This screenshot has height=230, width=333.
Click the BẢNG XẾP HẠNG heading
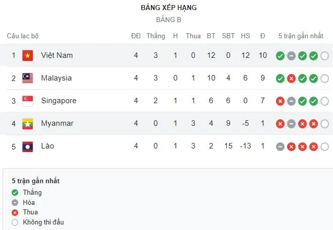point(169,8)
